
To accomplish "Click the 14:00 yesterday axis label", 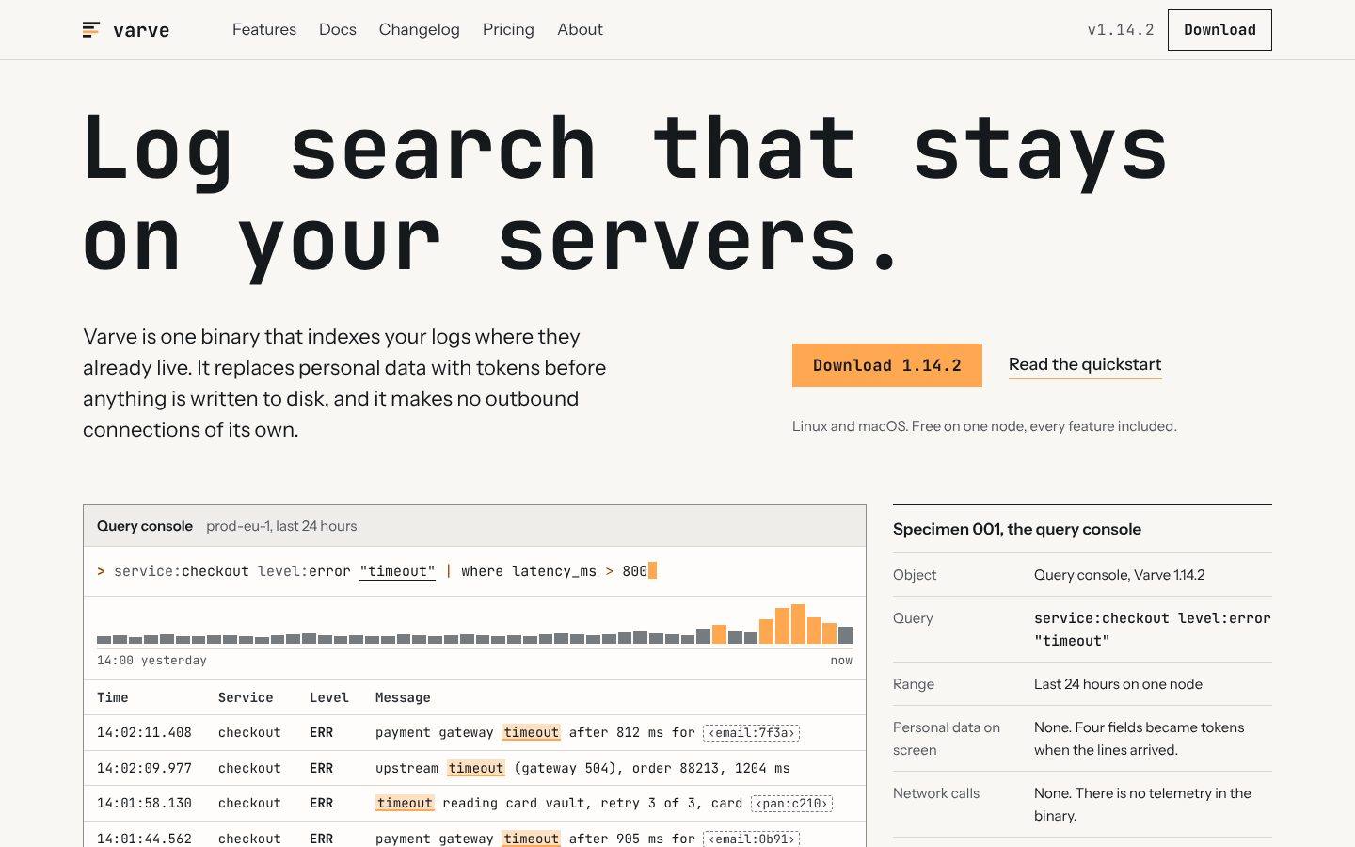I will [151, 661].
